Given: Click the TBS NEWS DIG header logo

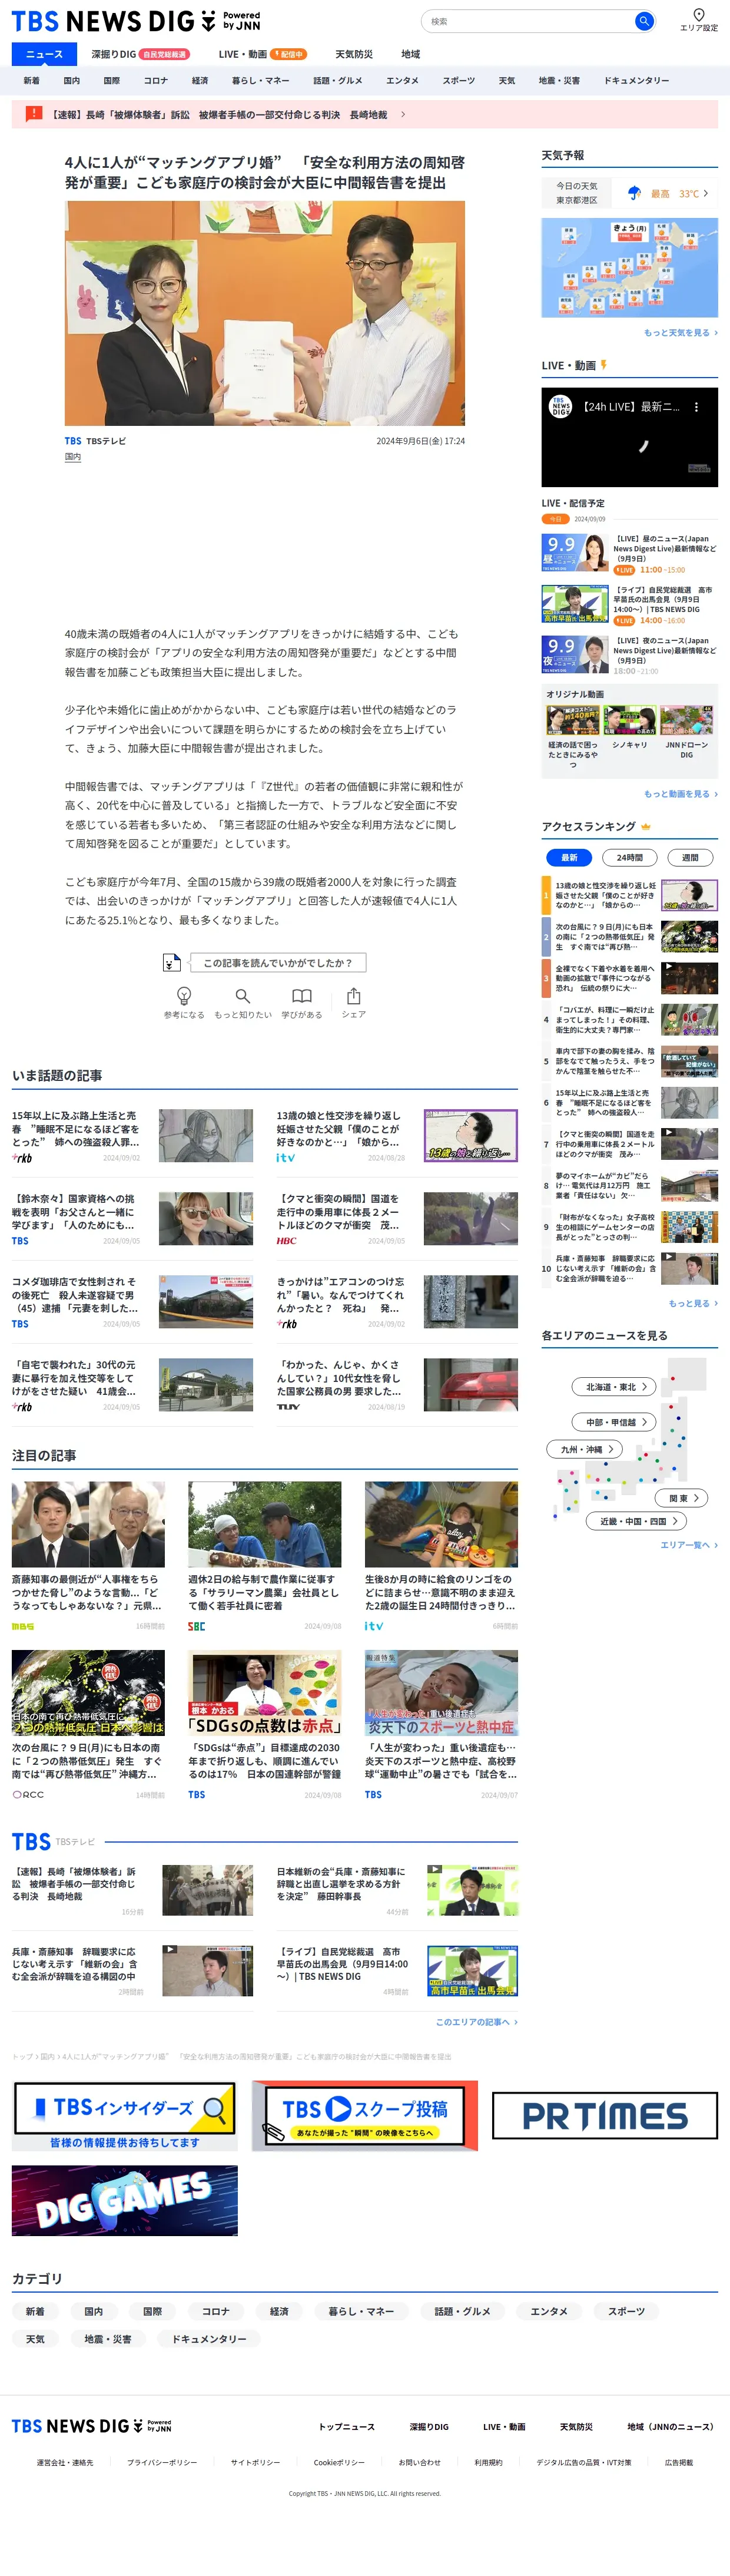Looking at the screenshot, I should coord(136,20).
